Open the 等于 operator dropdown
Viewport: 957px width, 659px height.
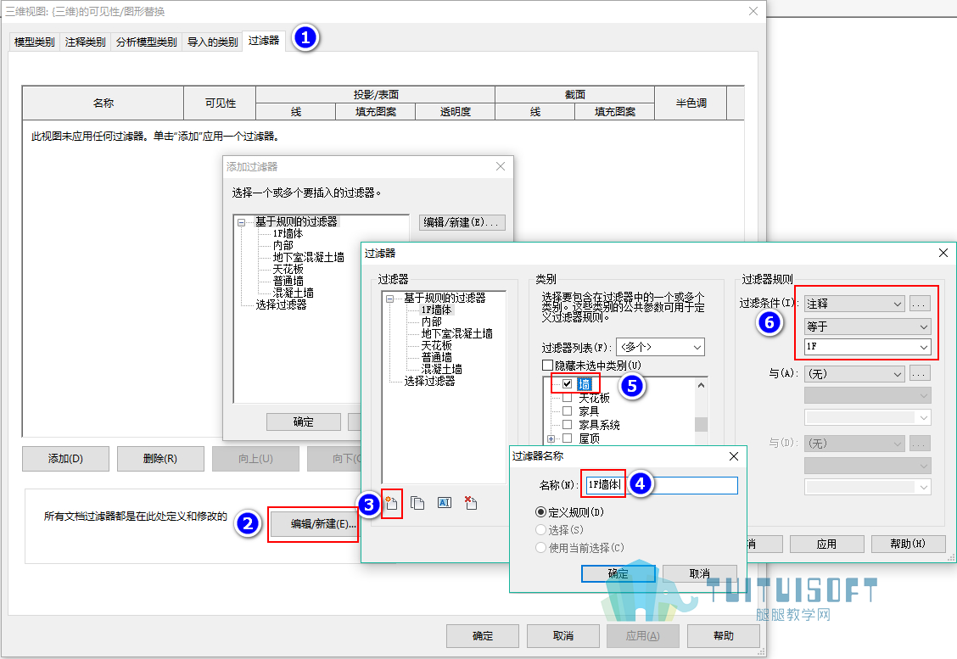[x=867, y=327]
